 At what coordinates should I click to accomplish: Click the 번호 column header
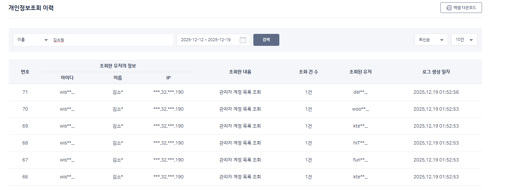pos(25,72)
